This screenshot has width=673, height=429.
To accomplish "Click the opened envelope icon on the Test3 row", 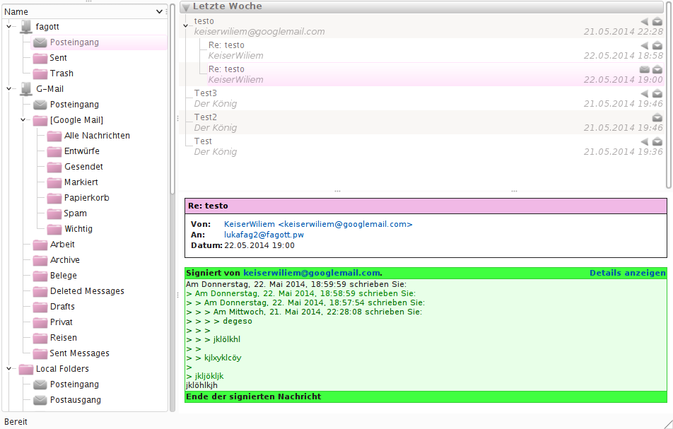I will tap(657, 93).
